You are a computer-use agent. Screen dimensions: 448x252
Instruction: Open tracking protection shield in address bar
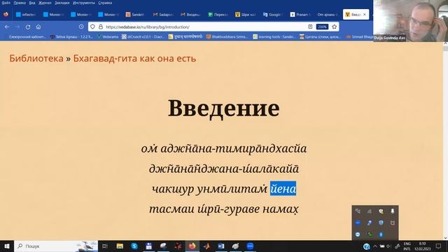click(92, 27)
